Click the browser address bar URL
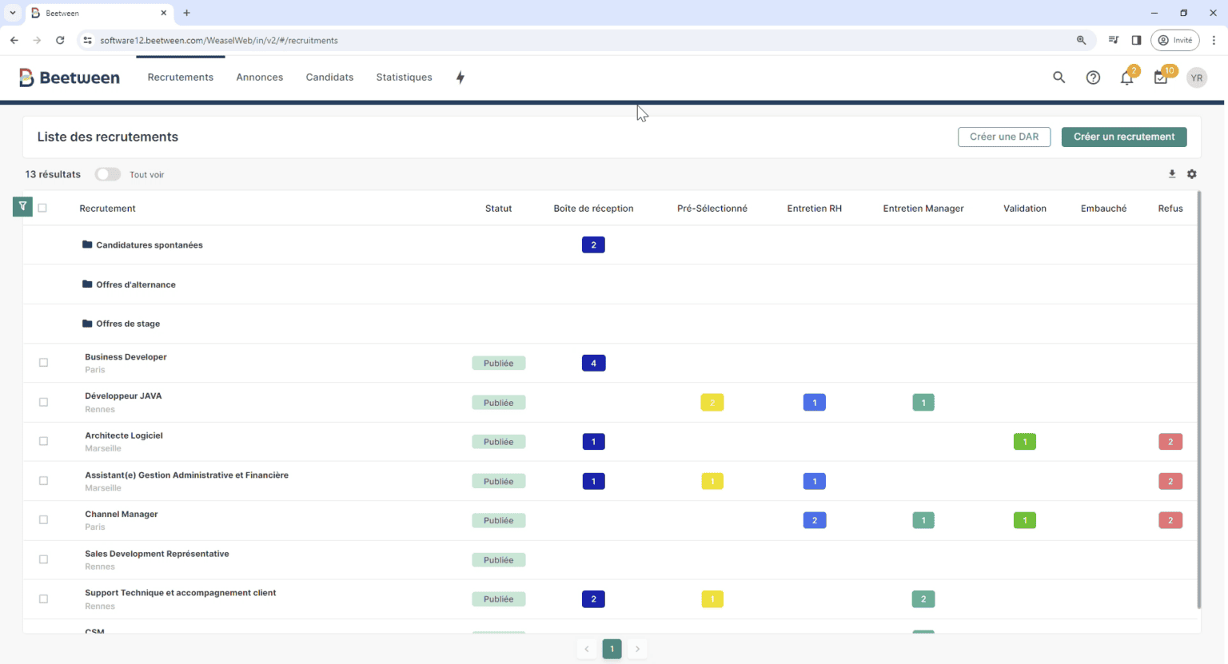Viewport: 1228px width, 664px height. point(219,40)
